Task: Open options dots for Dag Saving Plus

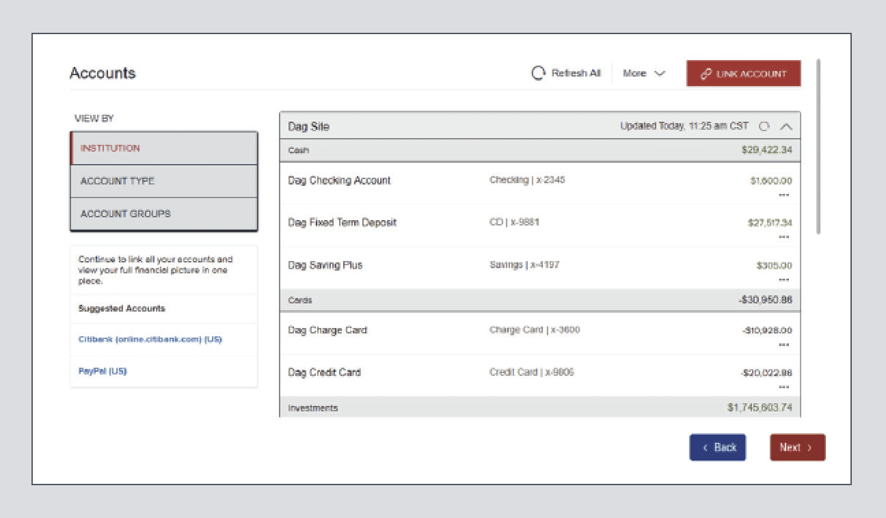Action: click(x=785, y=280)
